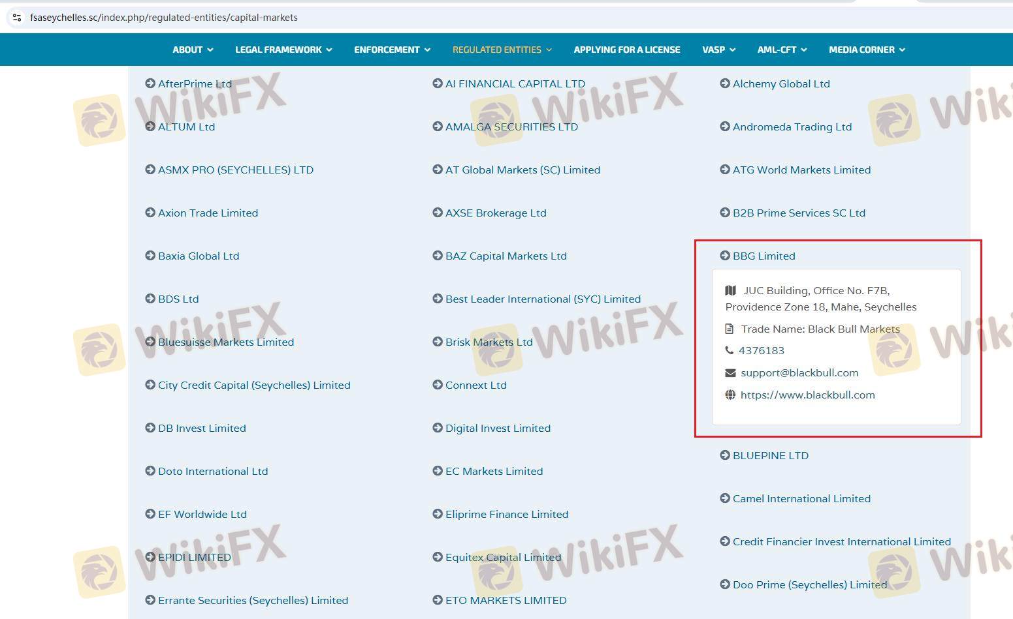Image resolution: width=1013 pixels, height=619 pixels.
Task: Click the site info icon in address bar
Action: coord(17,18)
